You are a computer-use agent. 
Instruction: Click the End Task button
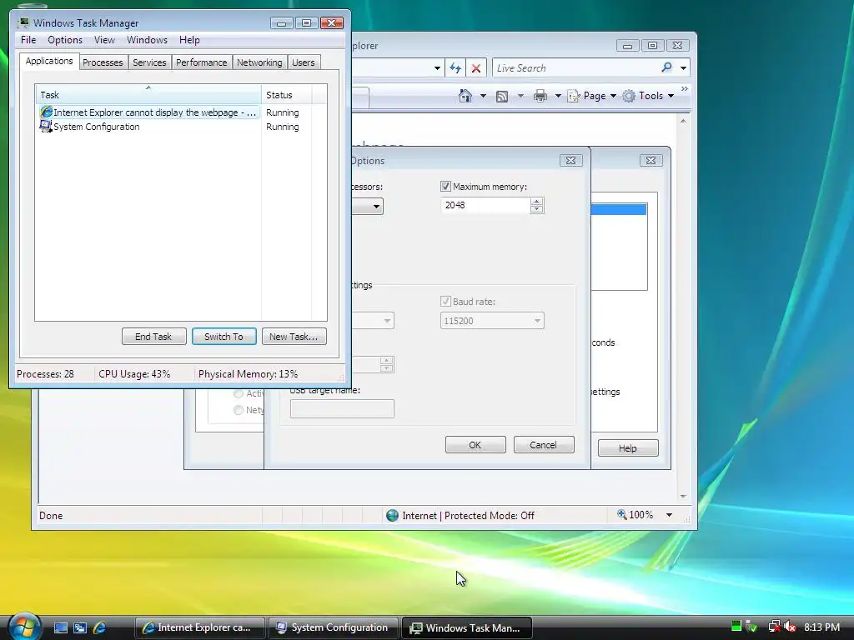(x=153, y=337)
